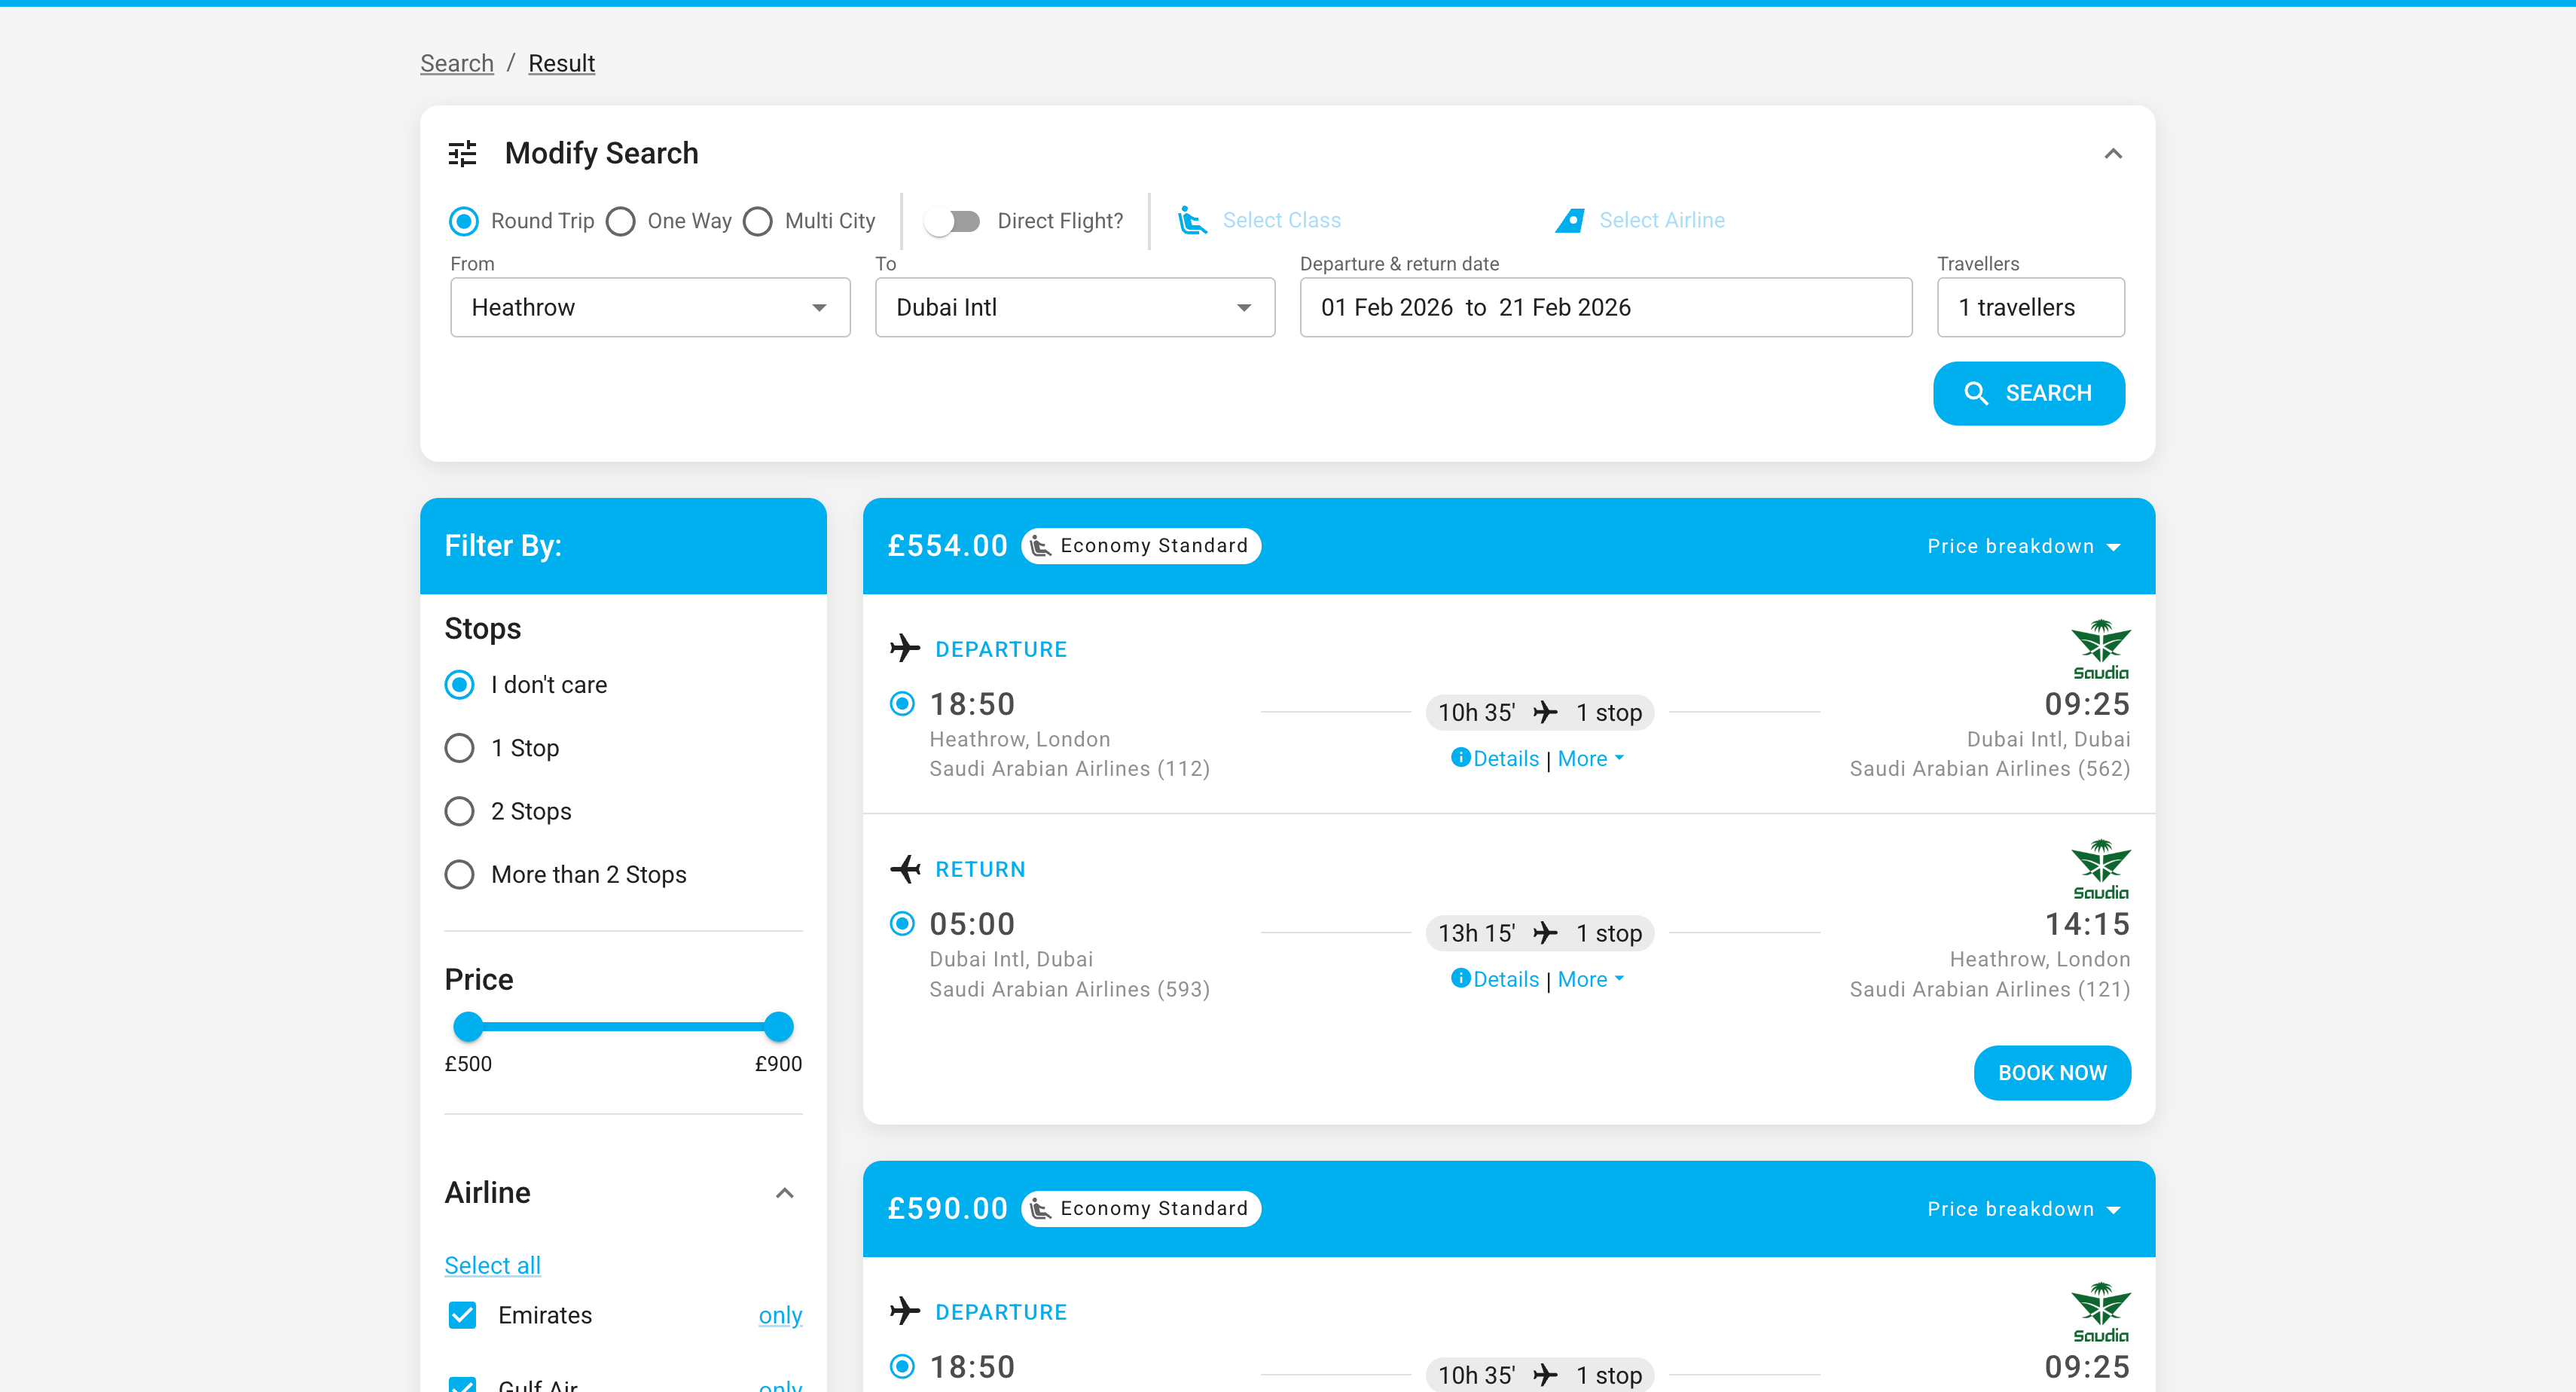Screen dimensions: 2576x1392
Task: Open the Result breadcrumb item
Action: 561,63
